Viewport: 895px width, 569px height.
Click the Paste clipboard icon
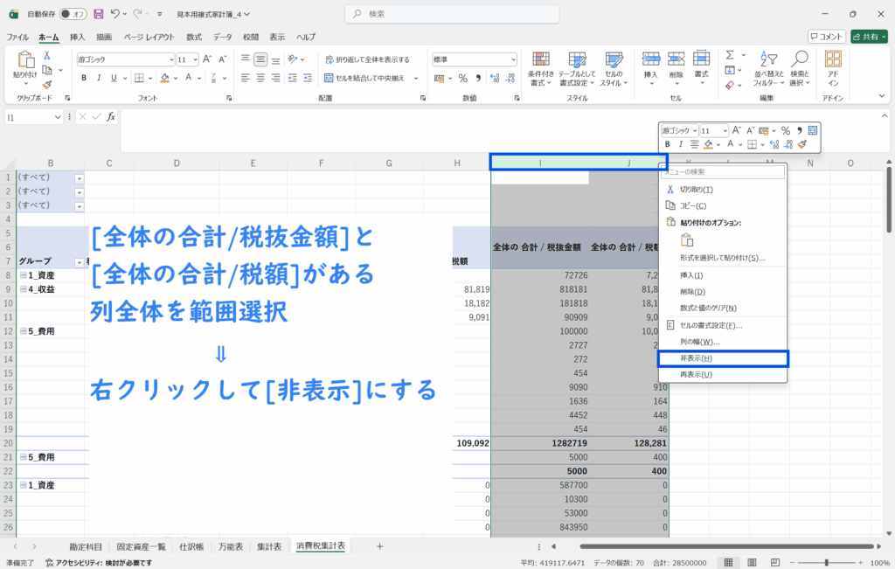coord(24,61)
